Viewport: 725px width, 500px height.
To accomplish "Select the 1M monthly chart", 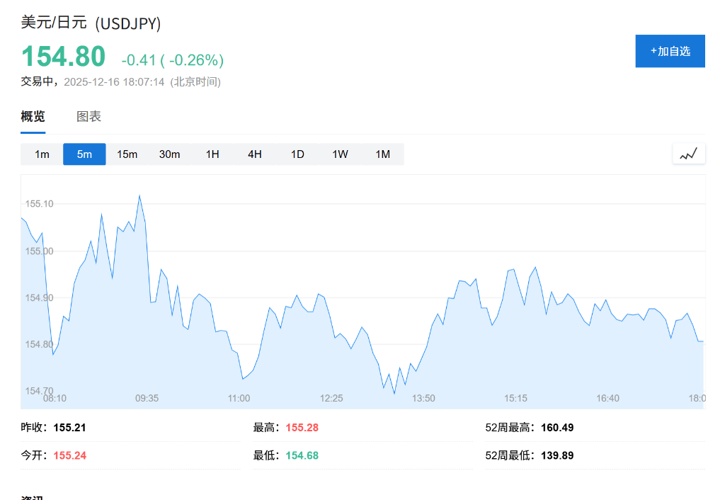I will 383,154.
